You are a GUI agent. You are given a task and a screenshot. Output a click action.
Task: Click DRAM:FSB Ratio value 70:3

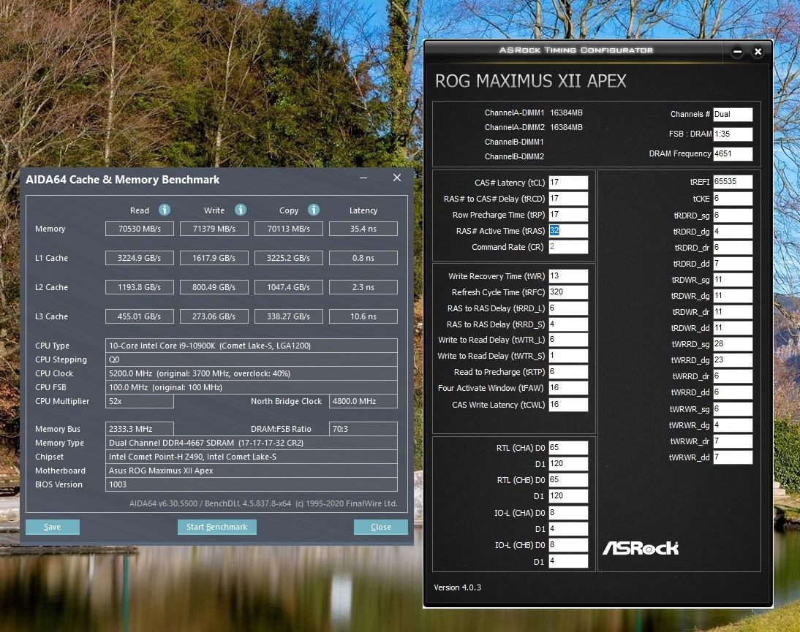(x=363, y=429)
